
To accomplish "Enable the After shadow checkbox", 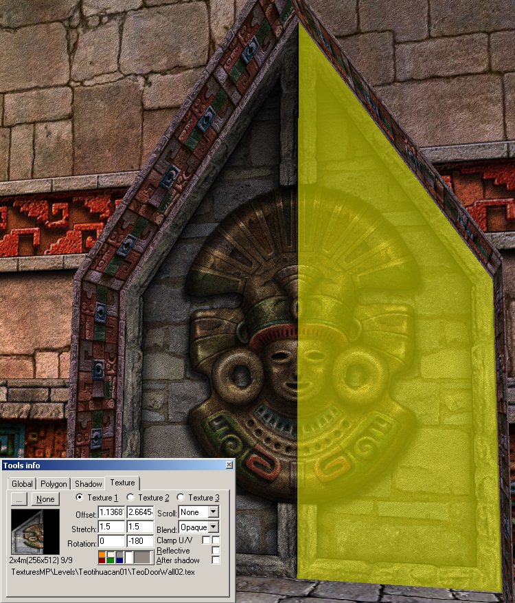I will tap(216, 560).
